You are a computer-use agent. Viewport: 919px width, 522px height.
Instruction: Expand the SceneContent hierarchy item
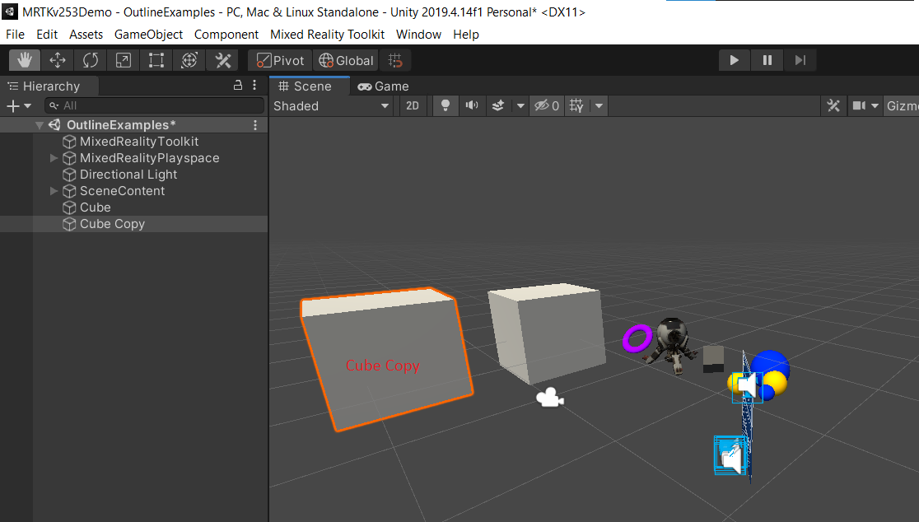(54, 190)
